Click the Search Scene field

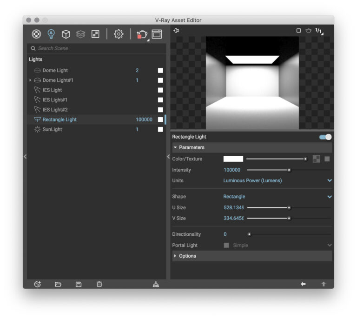(x=97, y=48)
